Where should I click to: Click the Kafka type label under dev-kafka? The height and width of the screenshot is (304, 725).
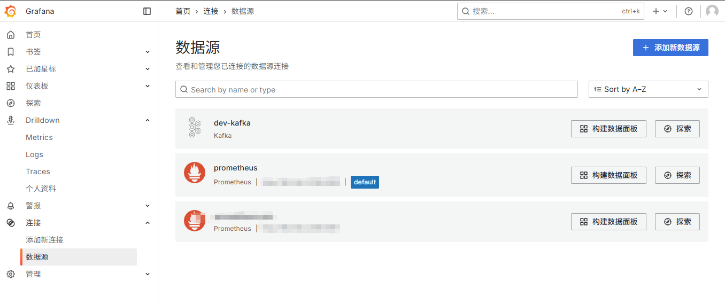[x=222, y=136]
